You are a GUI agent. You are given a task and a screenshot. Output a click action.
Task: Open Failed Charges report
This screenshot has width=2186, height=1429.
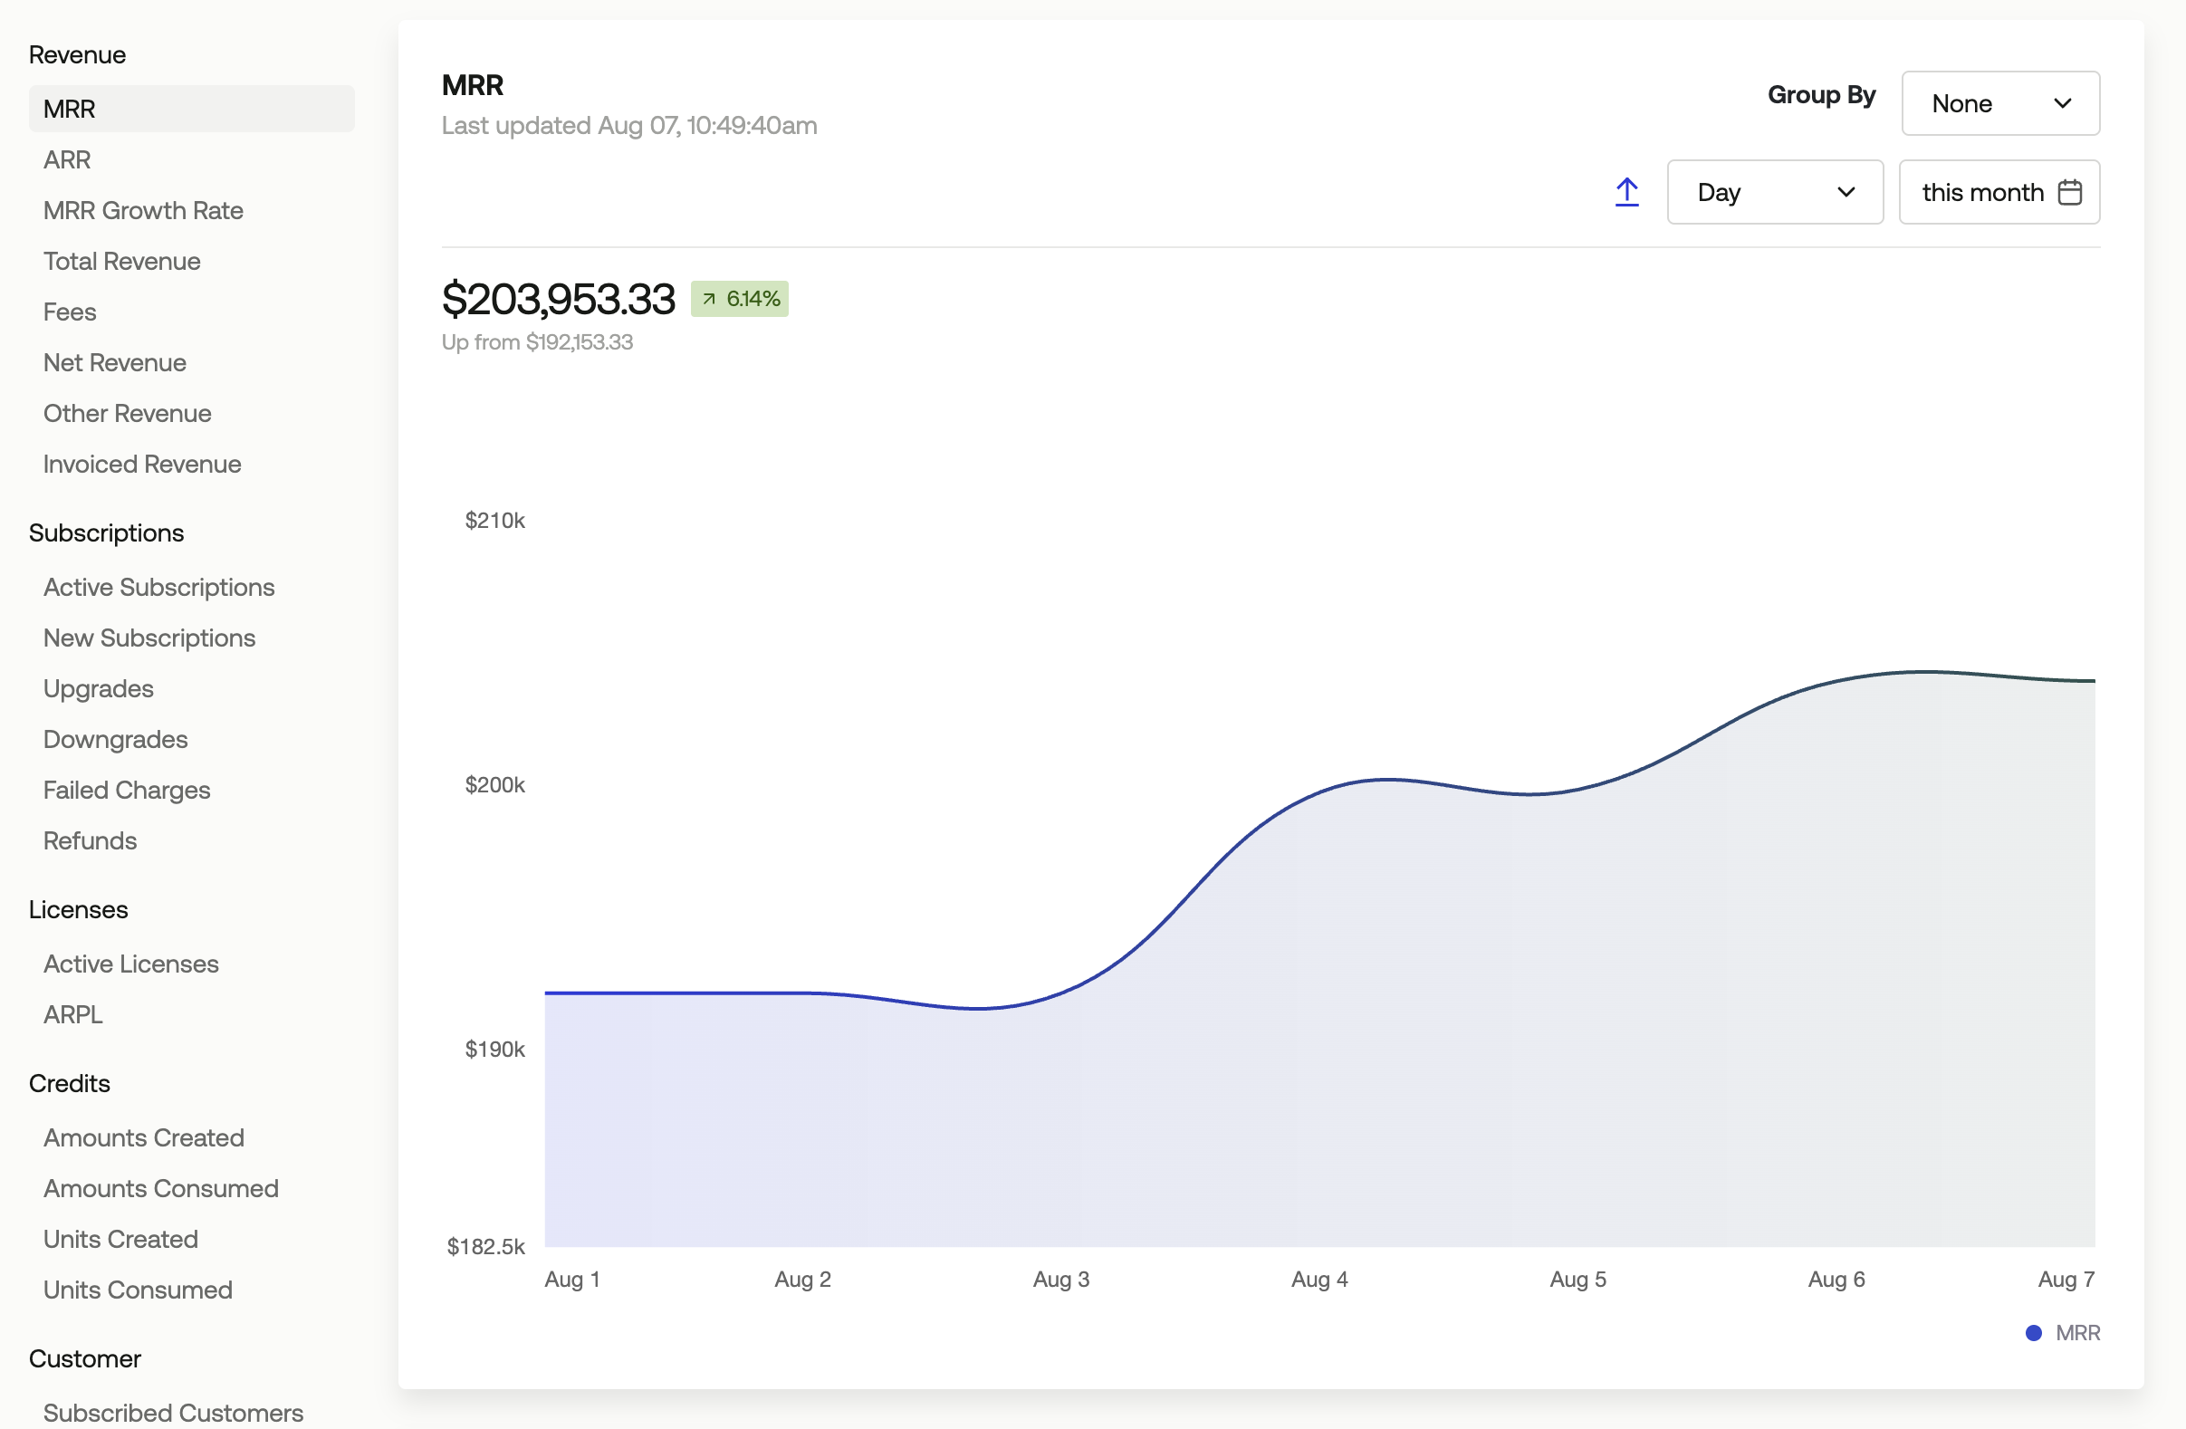[x=127, y=790]
